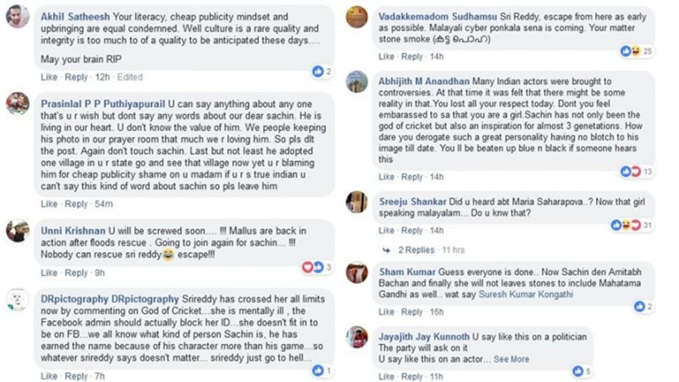The width and height of the screenshot is (679, 382).
Task: Click the like icon on DRpictography's comment
Action: point(318,370)
